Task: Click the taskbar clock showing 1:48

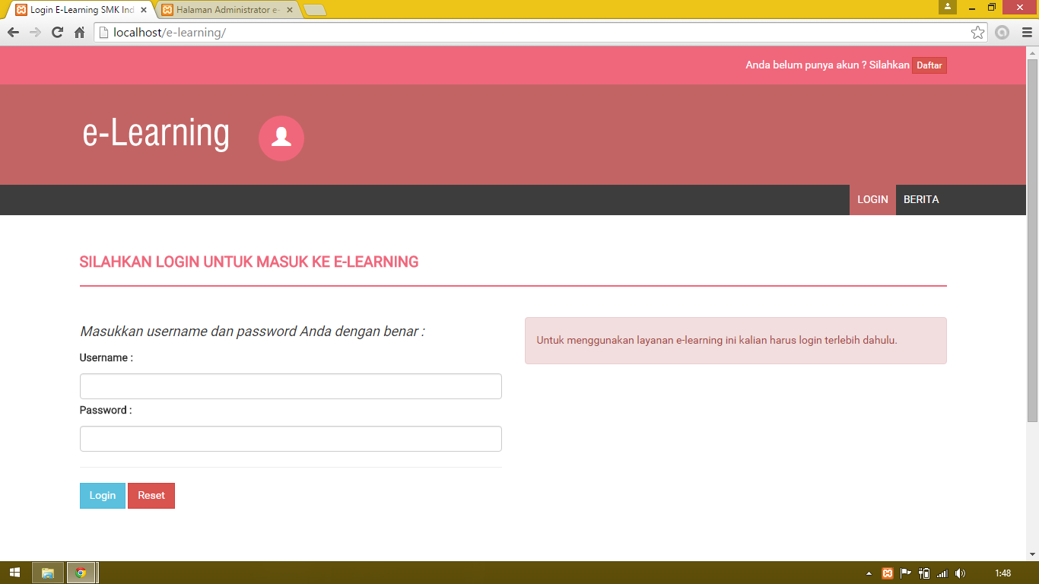Action: (x=1003, y=573)
